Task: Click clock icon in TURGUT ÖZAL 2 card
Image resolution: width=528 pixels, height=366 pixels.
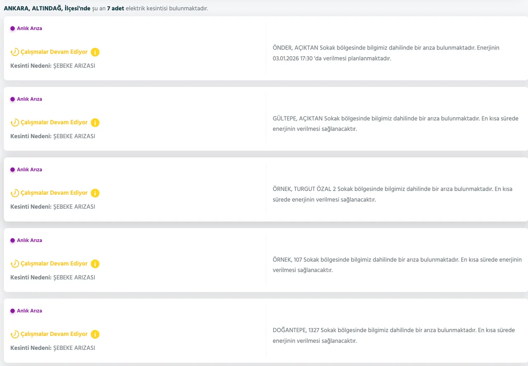Action: [15, 193]
